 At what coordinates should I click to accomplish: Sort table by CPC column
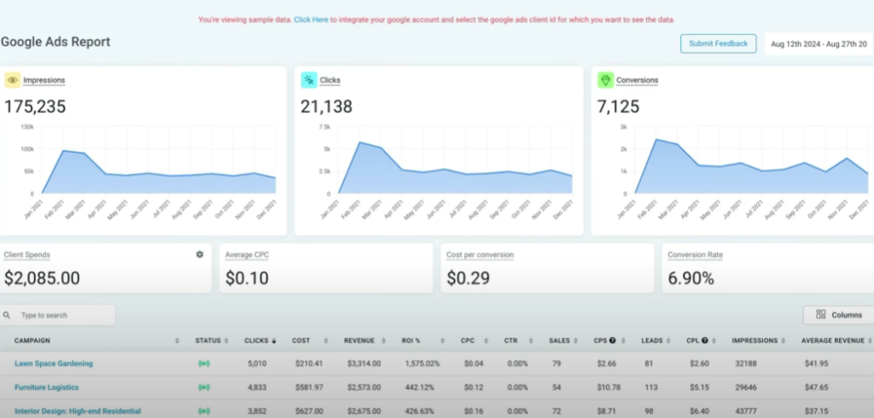(x=487, y=340)
